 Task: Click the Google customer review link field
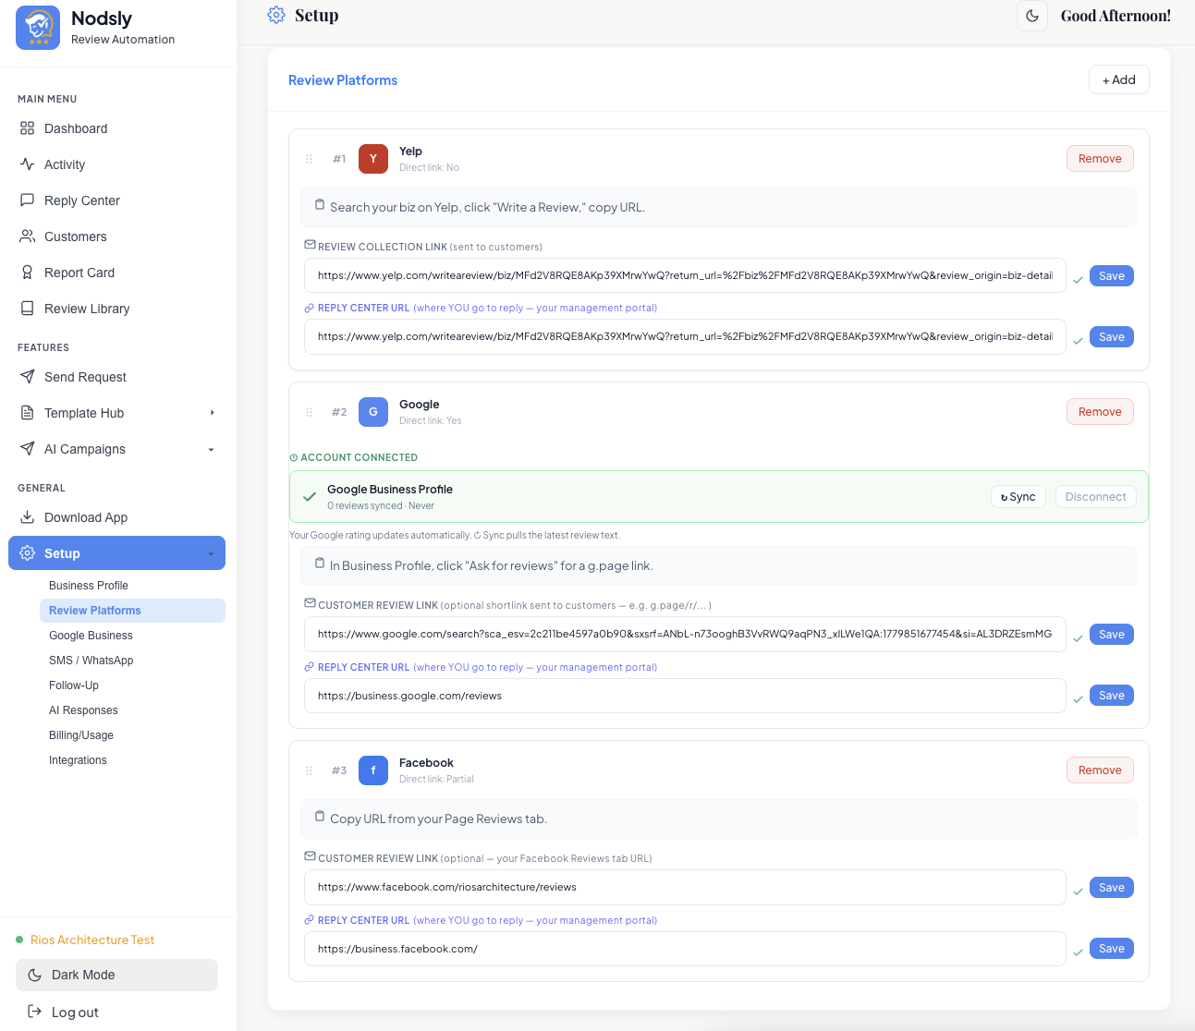[685, 634]
